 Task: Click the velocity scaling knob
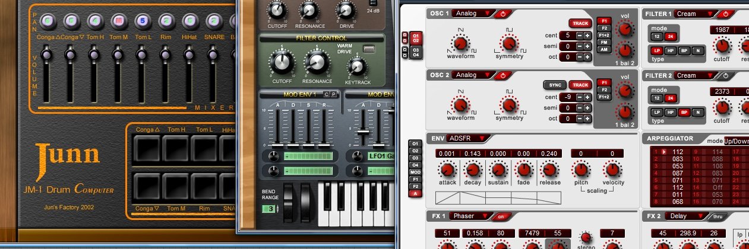coord(613,170)
